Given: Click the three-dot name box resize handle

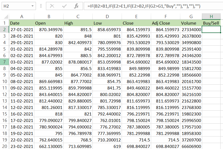Looking at the screenshot, I should click(x=41, y=6).
